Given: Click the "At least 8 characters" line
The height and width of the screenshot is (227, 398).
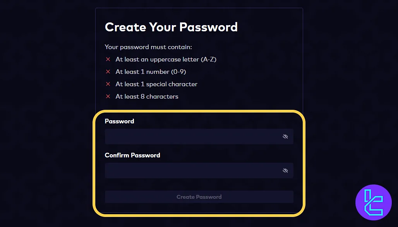Looking at the screenshot, I should pos(147,97).
